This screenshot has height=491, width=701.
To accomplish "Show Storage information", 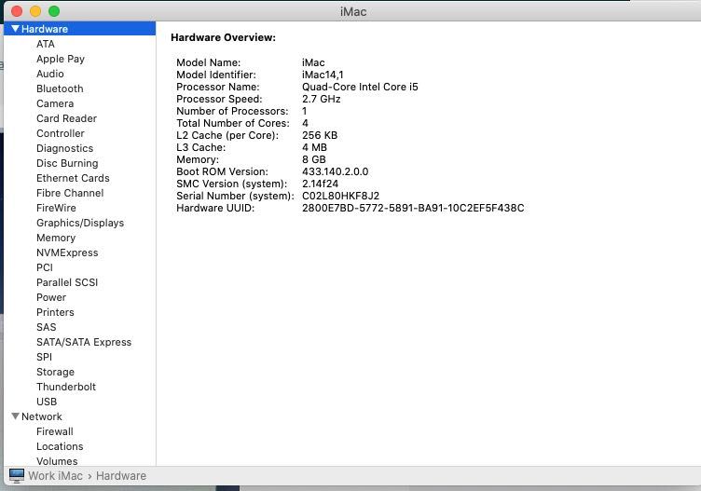I will pos(55,372).
